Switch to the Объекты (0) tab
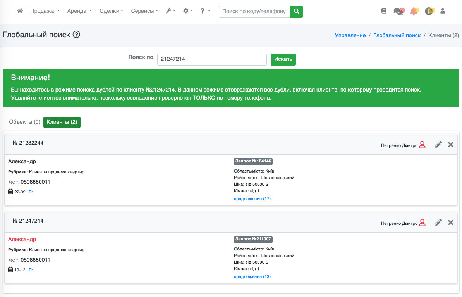462x297 pixels. click(24, 122)
